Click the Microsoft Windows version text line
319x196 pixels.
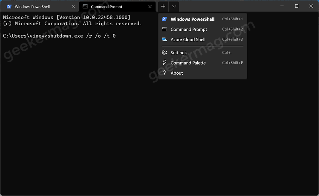click(67, 17)
